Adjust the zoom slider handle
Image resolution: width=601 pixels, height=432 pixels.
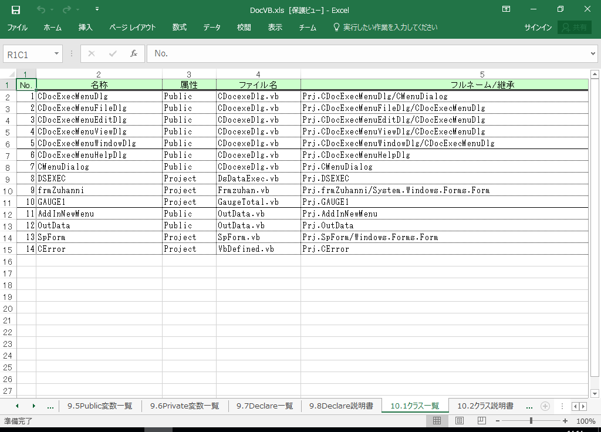pos(531,421)
